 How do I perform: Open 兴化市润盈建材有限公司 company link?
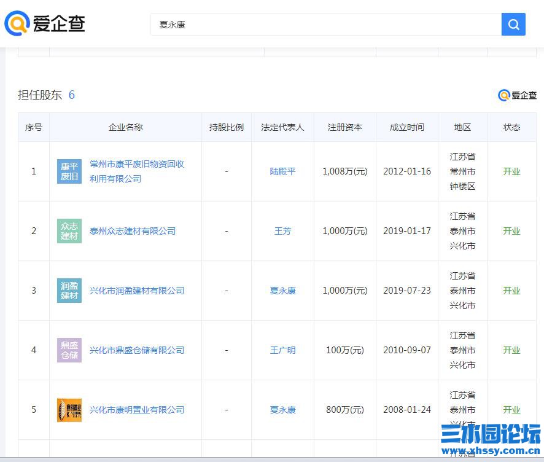[137, 291]
